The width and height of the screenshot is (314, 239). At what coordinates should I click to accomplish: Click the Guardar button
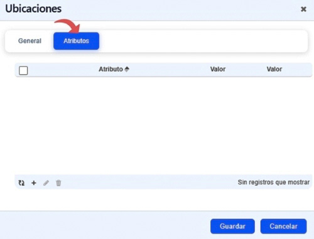click(x=232, y=226)
